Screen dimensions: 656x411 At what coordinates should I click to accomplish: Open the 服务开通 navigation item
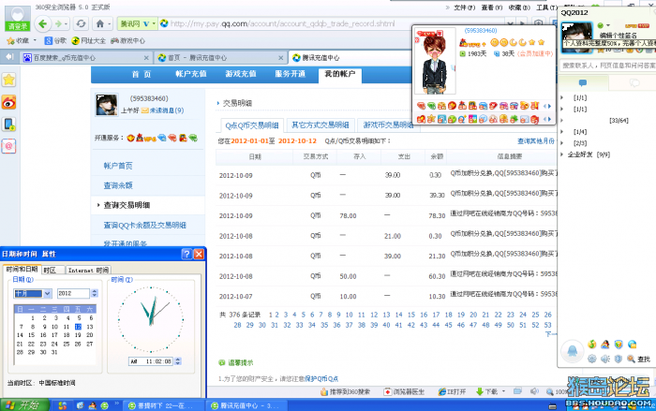pos(290,74)
